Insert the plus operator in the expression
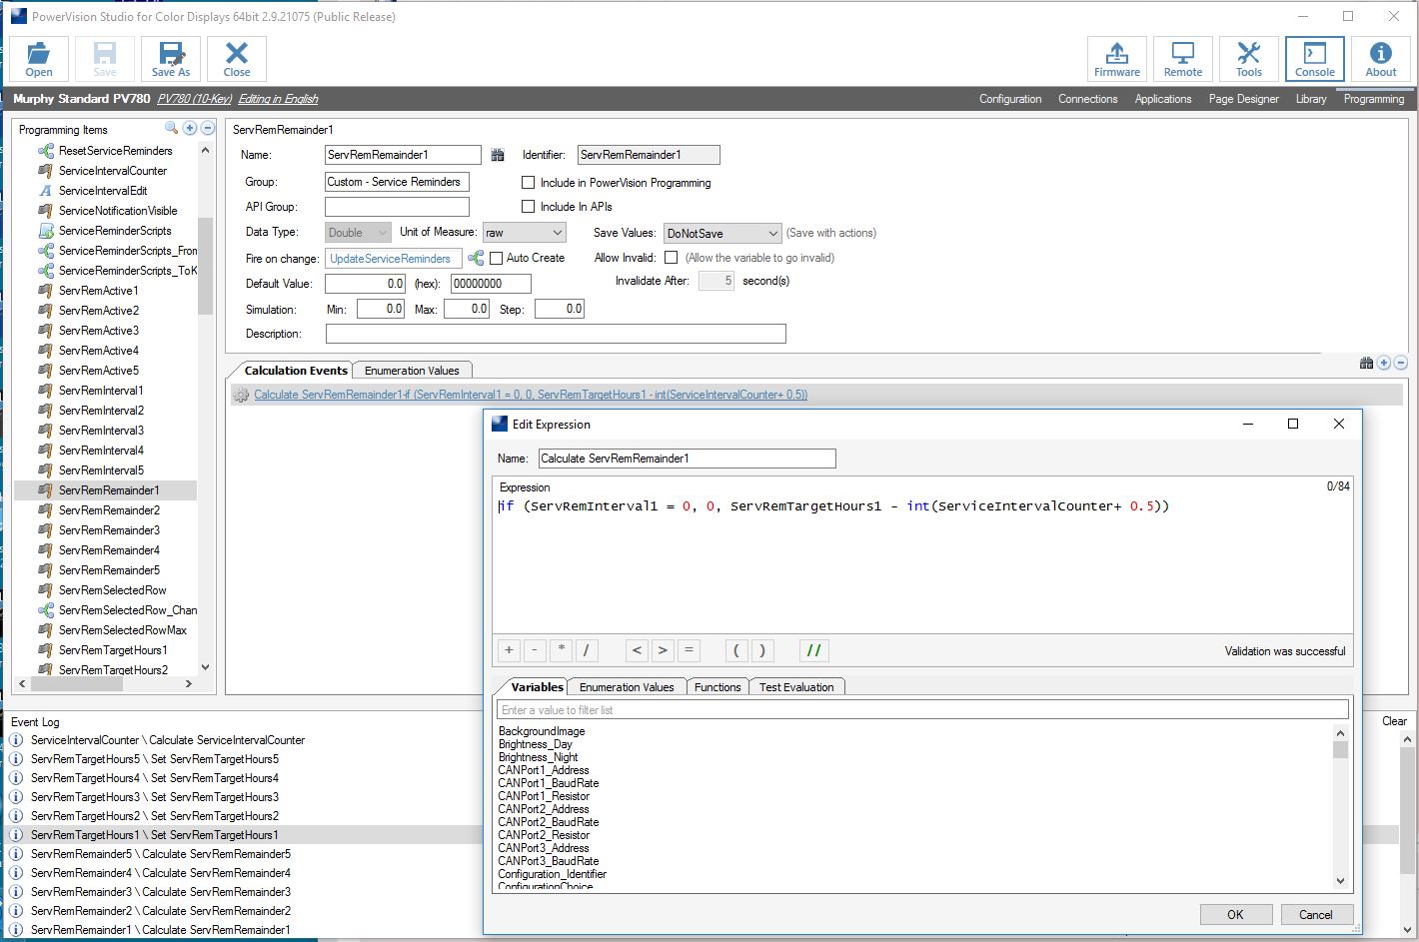The width and height of the screenshot is (1419, 942). 509,650
